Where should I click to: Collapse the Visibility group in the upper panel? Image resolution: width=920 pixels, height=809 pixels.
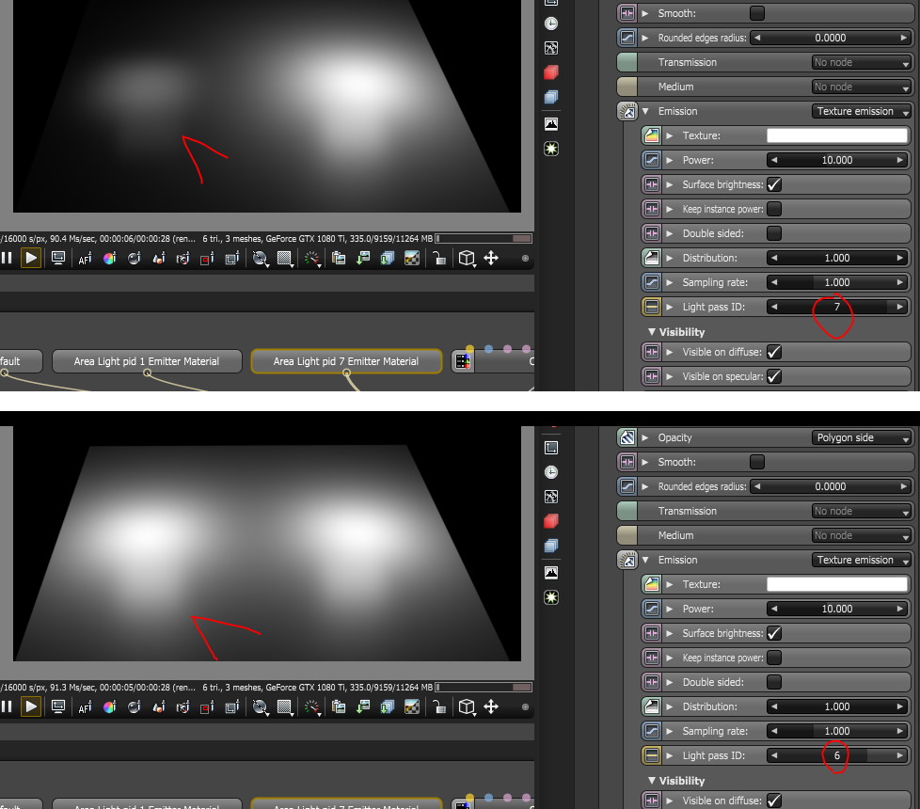651,331
